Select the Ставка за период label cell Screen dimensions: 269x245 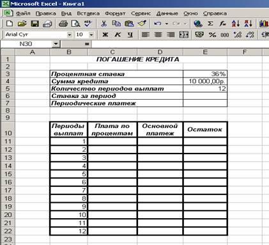116,96
